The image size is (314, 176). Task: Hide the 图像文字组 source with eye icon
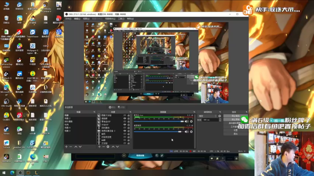tap(125, 116)
